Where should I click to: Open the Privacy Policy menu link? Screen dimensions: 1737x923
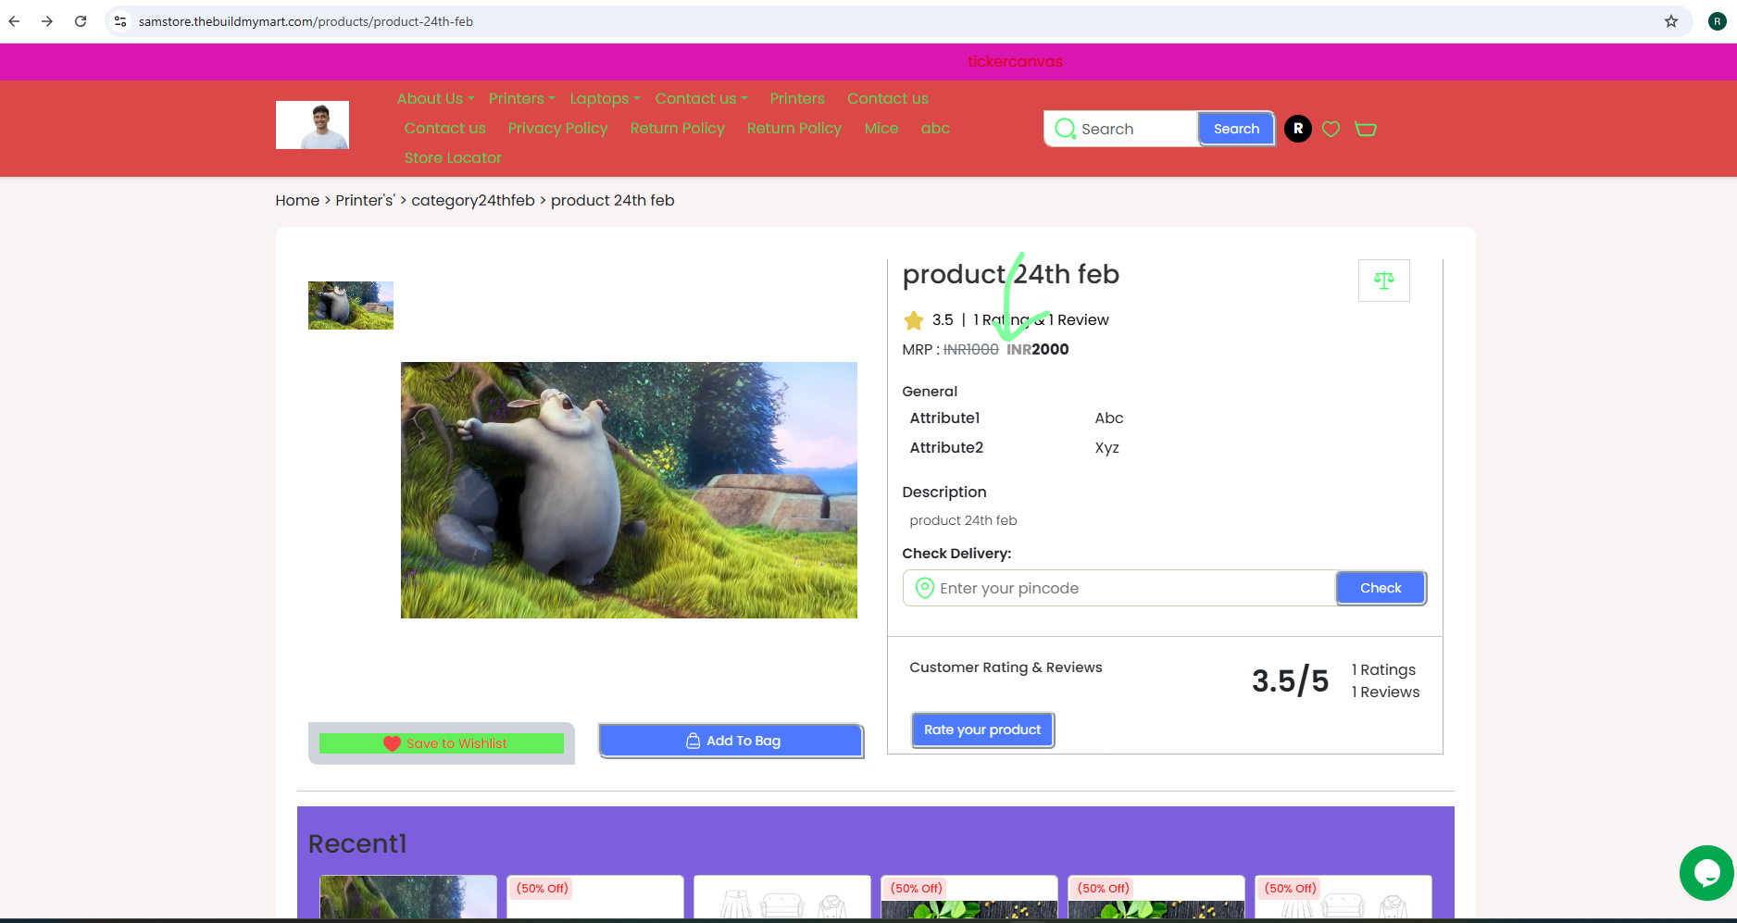557,129
